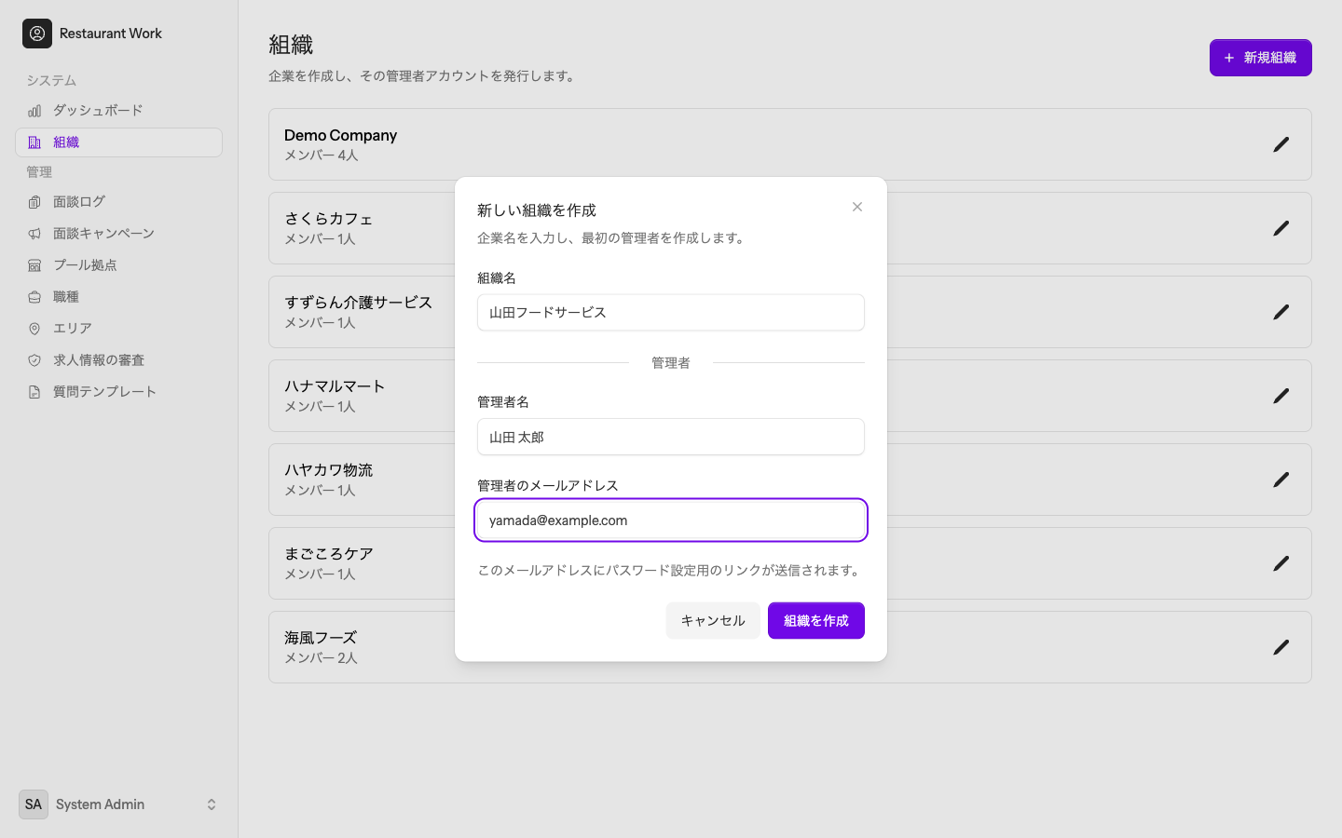
Task: Click the Restaurant Work title text
Action: tap(111, 34)
